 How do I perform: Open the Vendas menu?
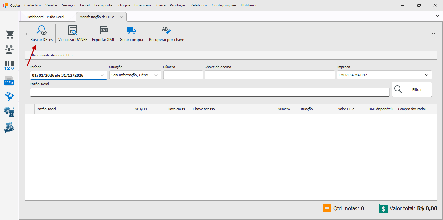click(52, 5)
